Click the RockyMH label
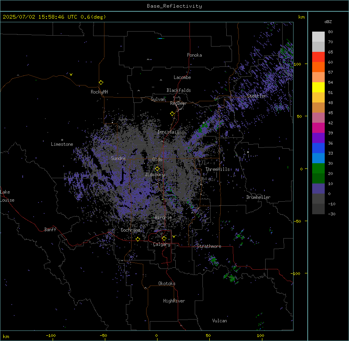This screenshot has width=349, height=341. point(99,92)
